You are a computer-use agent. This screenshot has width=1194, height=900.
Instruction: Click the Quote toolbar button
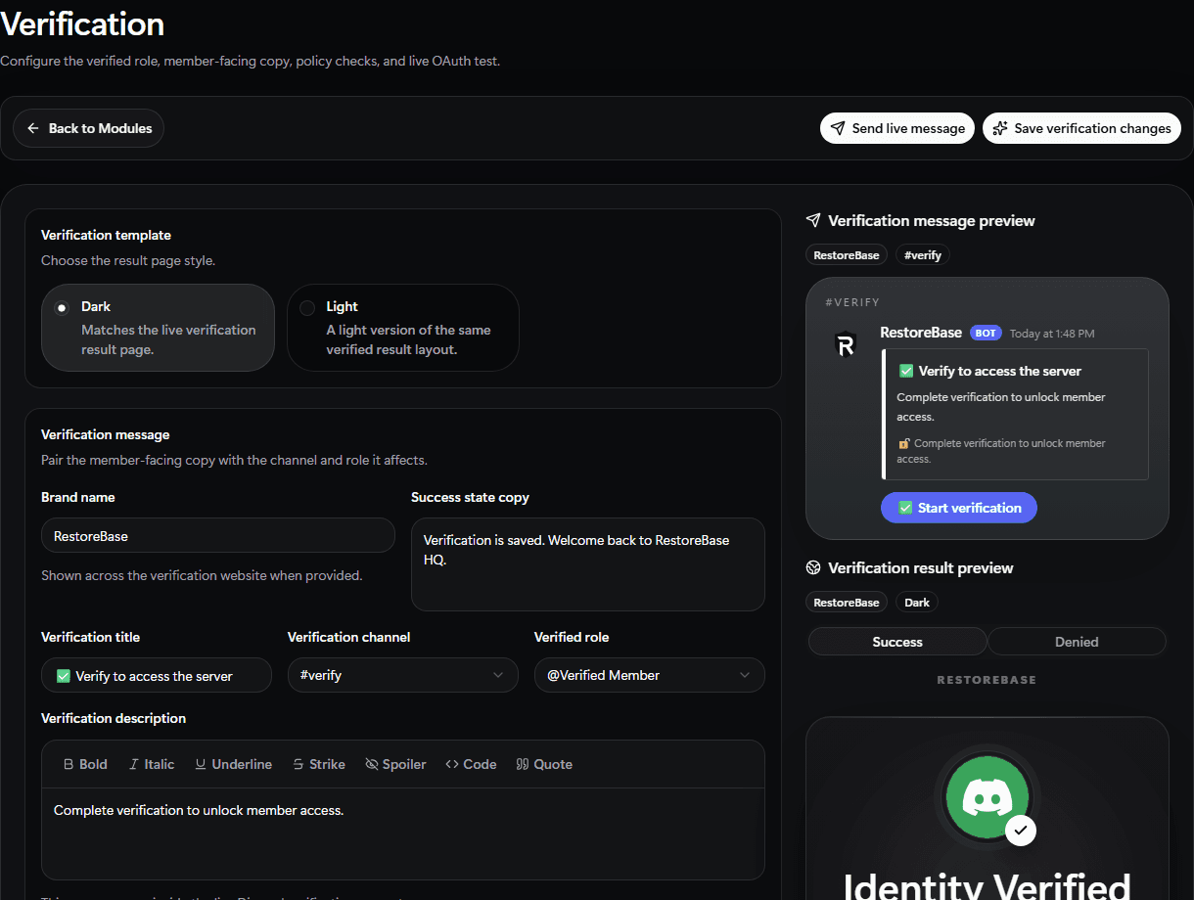point(544,764)
